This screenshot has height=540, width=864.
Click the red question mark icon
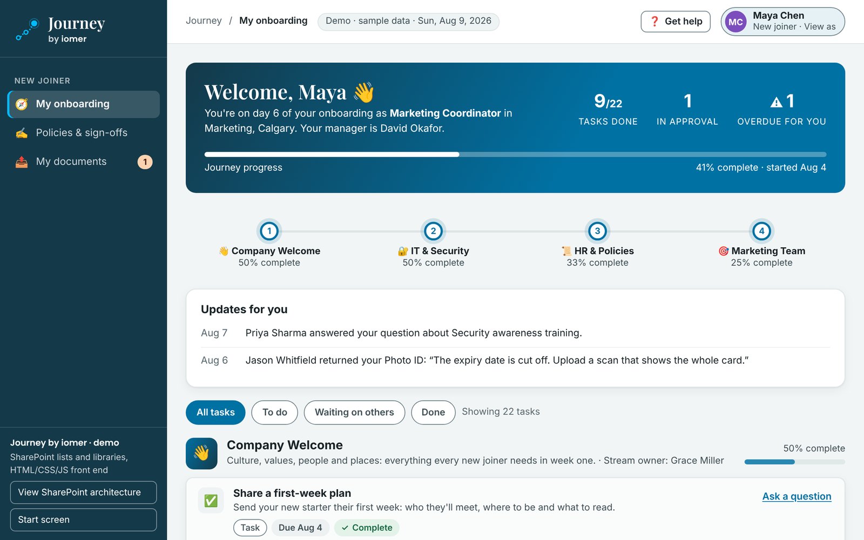tap(654, 21)
